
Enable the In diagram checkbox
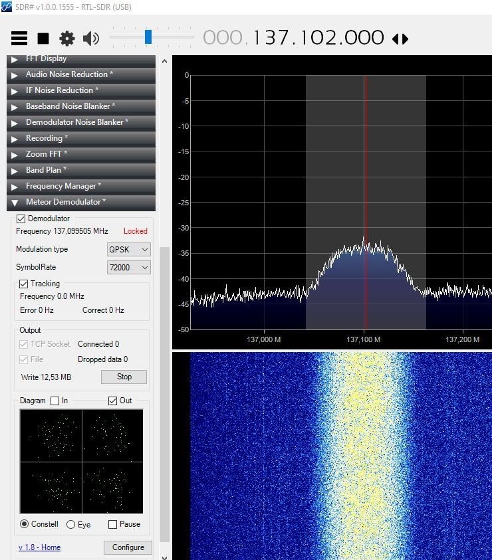55,401
